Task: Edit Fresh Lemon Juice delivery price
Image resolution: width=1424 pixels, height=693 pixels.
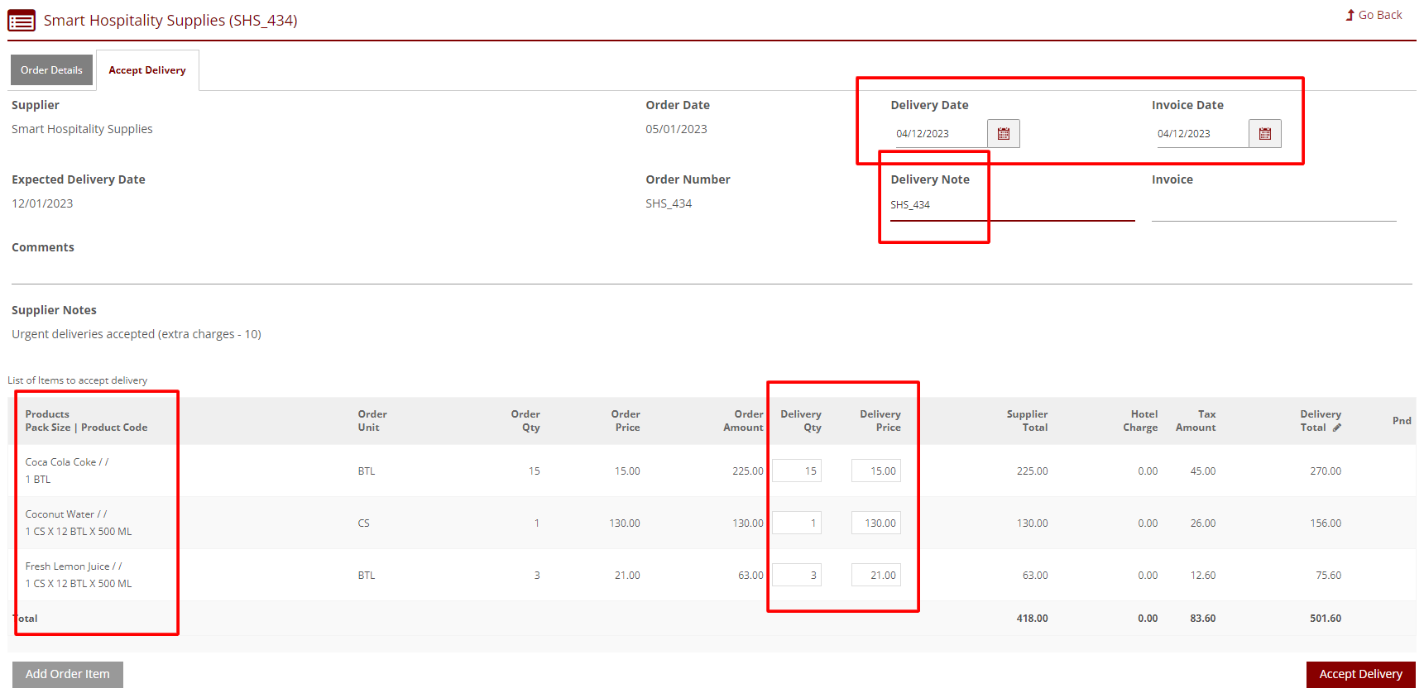Action: click(876, 576)
